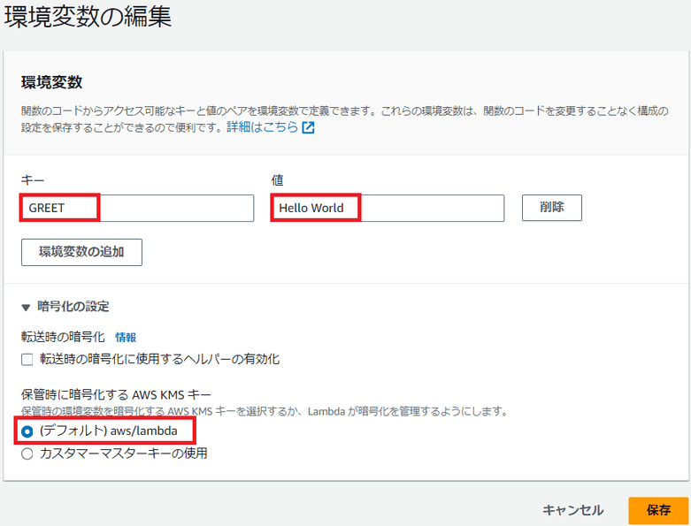Click the 転送時の暗号化 label

(63, 337)
